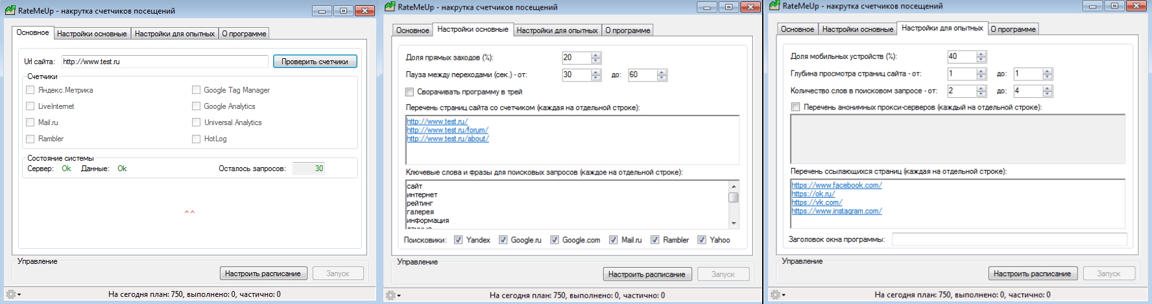Image resolution: width=1152 pixels, height=304 pixels.
Task: Select keyword 'рейтинг' in keywords list
Action: click(x=420, y=204)
